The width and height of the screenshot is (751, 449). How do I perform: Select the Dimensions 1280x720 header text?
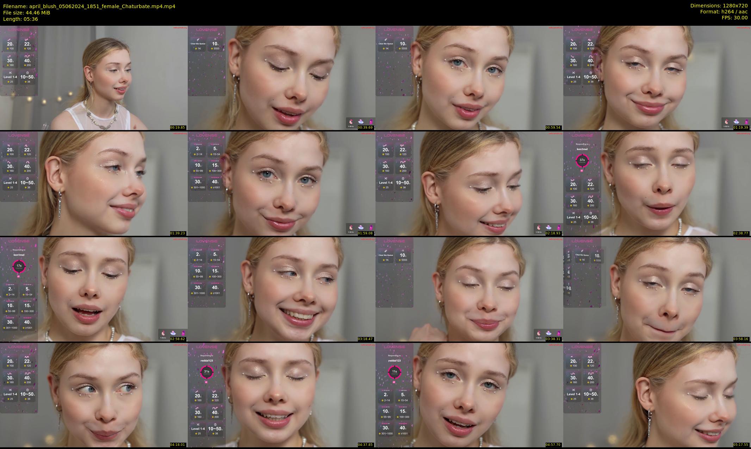coord(719,6)
